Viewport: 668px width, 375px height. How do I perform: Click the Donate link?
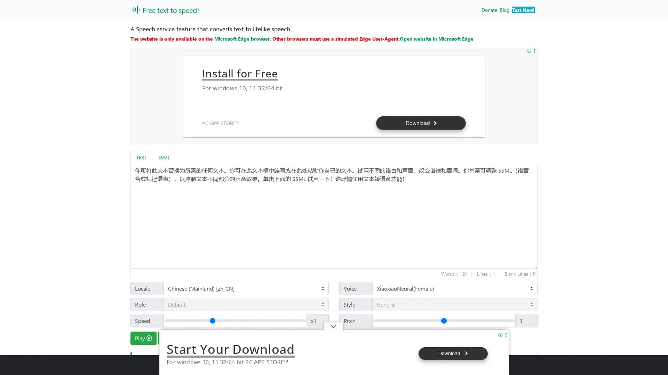point(489,10)
